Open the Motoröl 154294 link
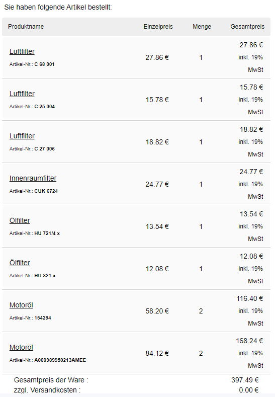This screenshot has width=275, height=397. (x=21, y=305)
